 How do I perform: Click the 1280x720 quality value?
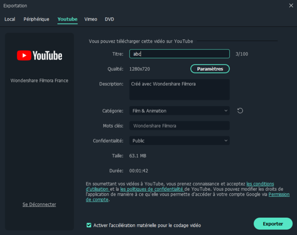139,69
